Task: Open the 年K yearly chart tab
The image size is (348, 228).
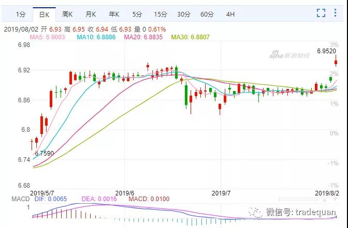Action: tap(114, 14)
